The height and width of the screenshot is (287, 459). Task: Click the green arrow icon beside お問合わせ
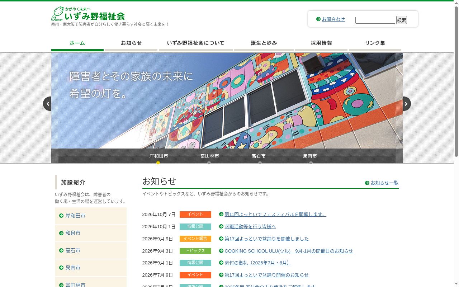[318, 19]
